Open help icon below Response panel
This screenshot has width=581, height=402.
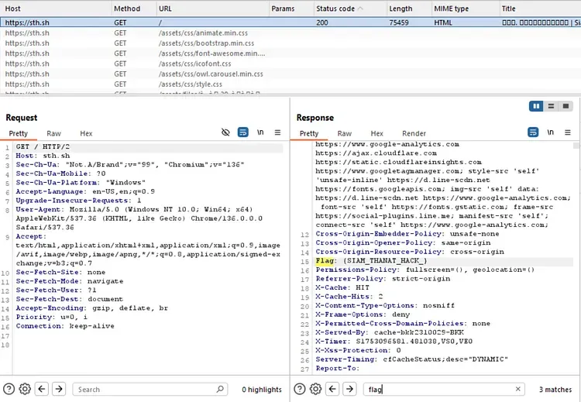pyautogui.click(x=299, y=389)
